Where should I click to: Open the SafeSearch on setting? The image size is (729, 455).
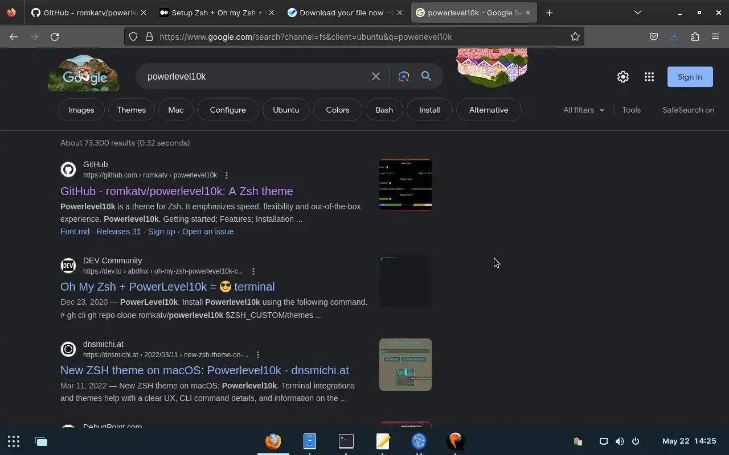click(x=688, y=110)
